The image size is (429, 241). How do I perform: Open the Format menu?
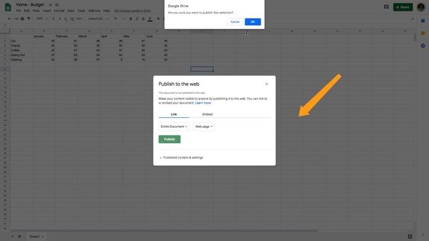[59, 11]
